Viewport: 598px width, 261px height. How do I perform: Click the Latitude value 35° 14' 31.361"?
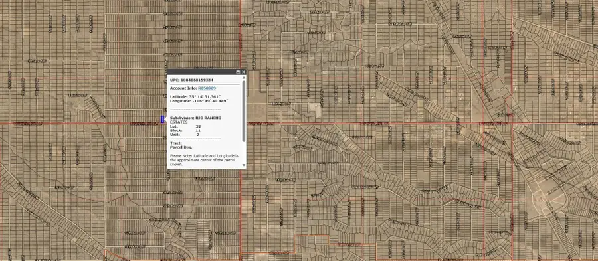click(x=205, y=96)
